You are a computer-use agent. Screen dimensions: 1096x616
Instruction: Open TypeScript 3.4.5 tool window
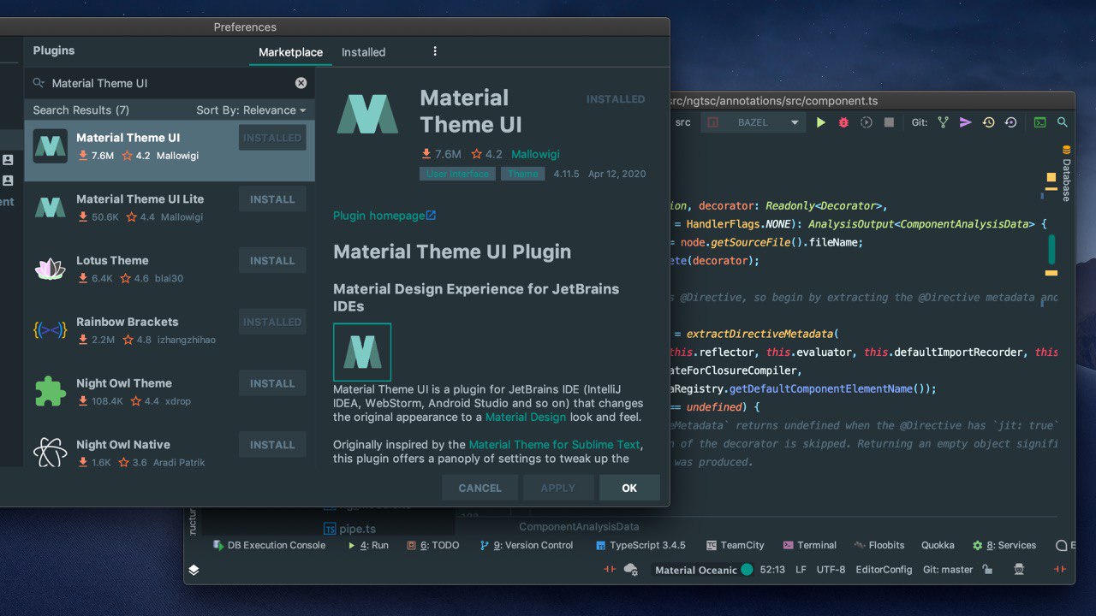coord(641,545)
